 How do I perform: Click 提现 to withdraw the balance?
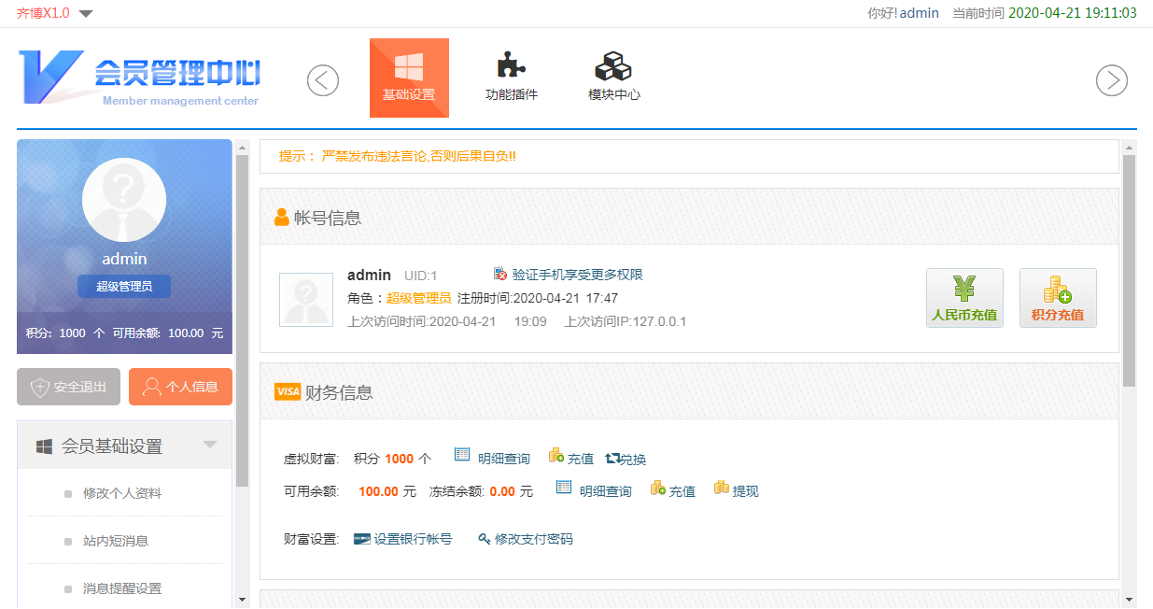[737, 490]
